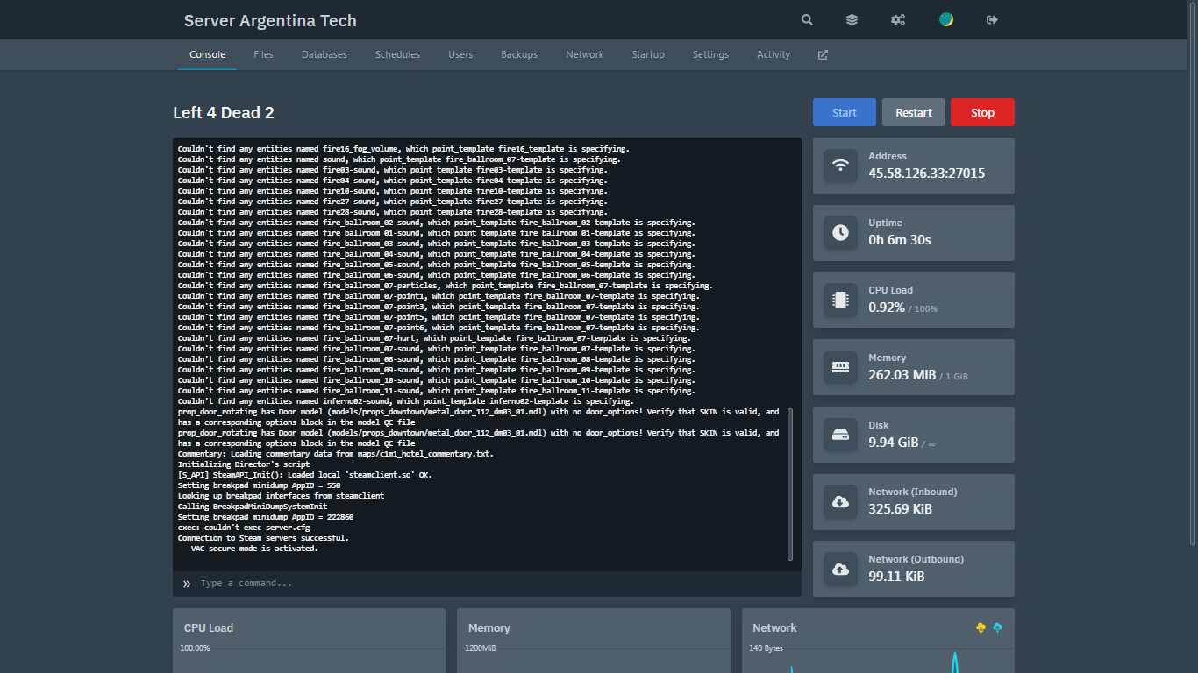Switch to the Files tab

pyautogui.click(x=263, y=54)
